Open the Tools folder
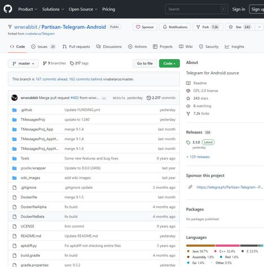 pos(25,158)
